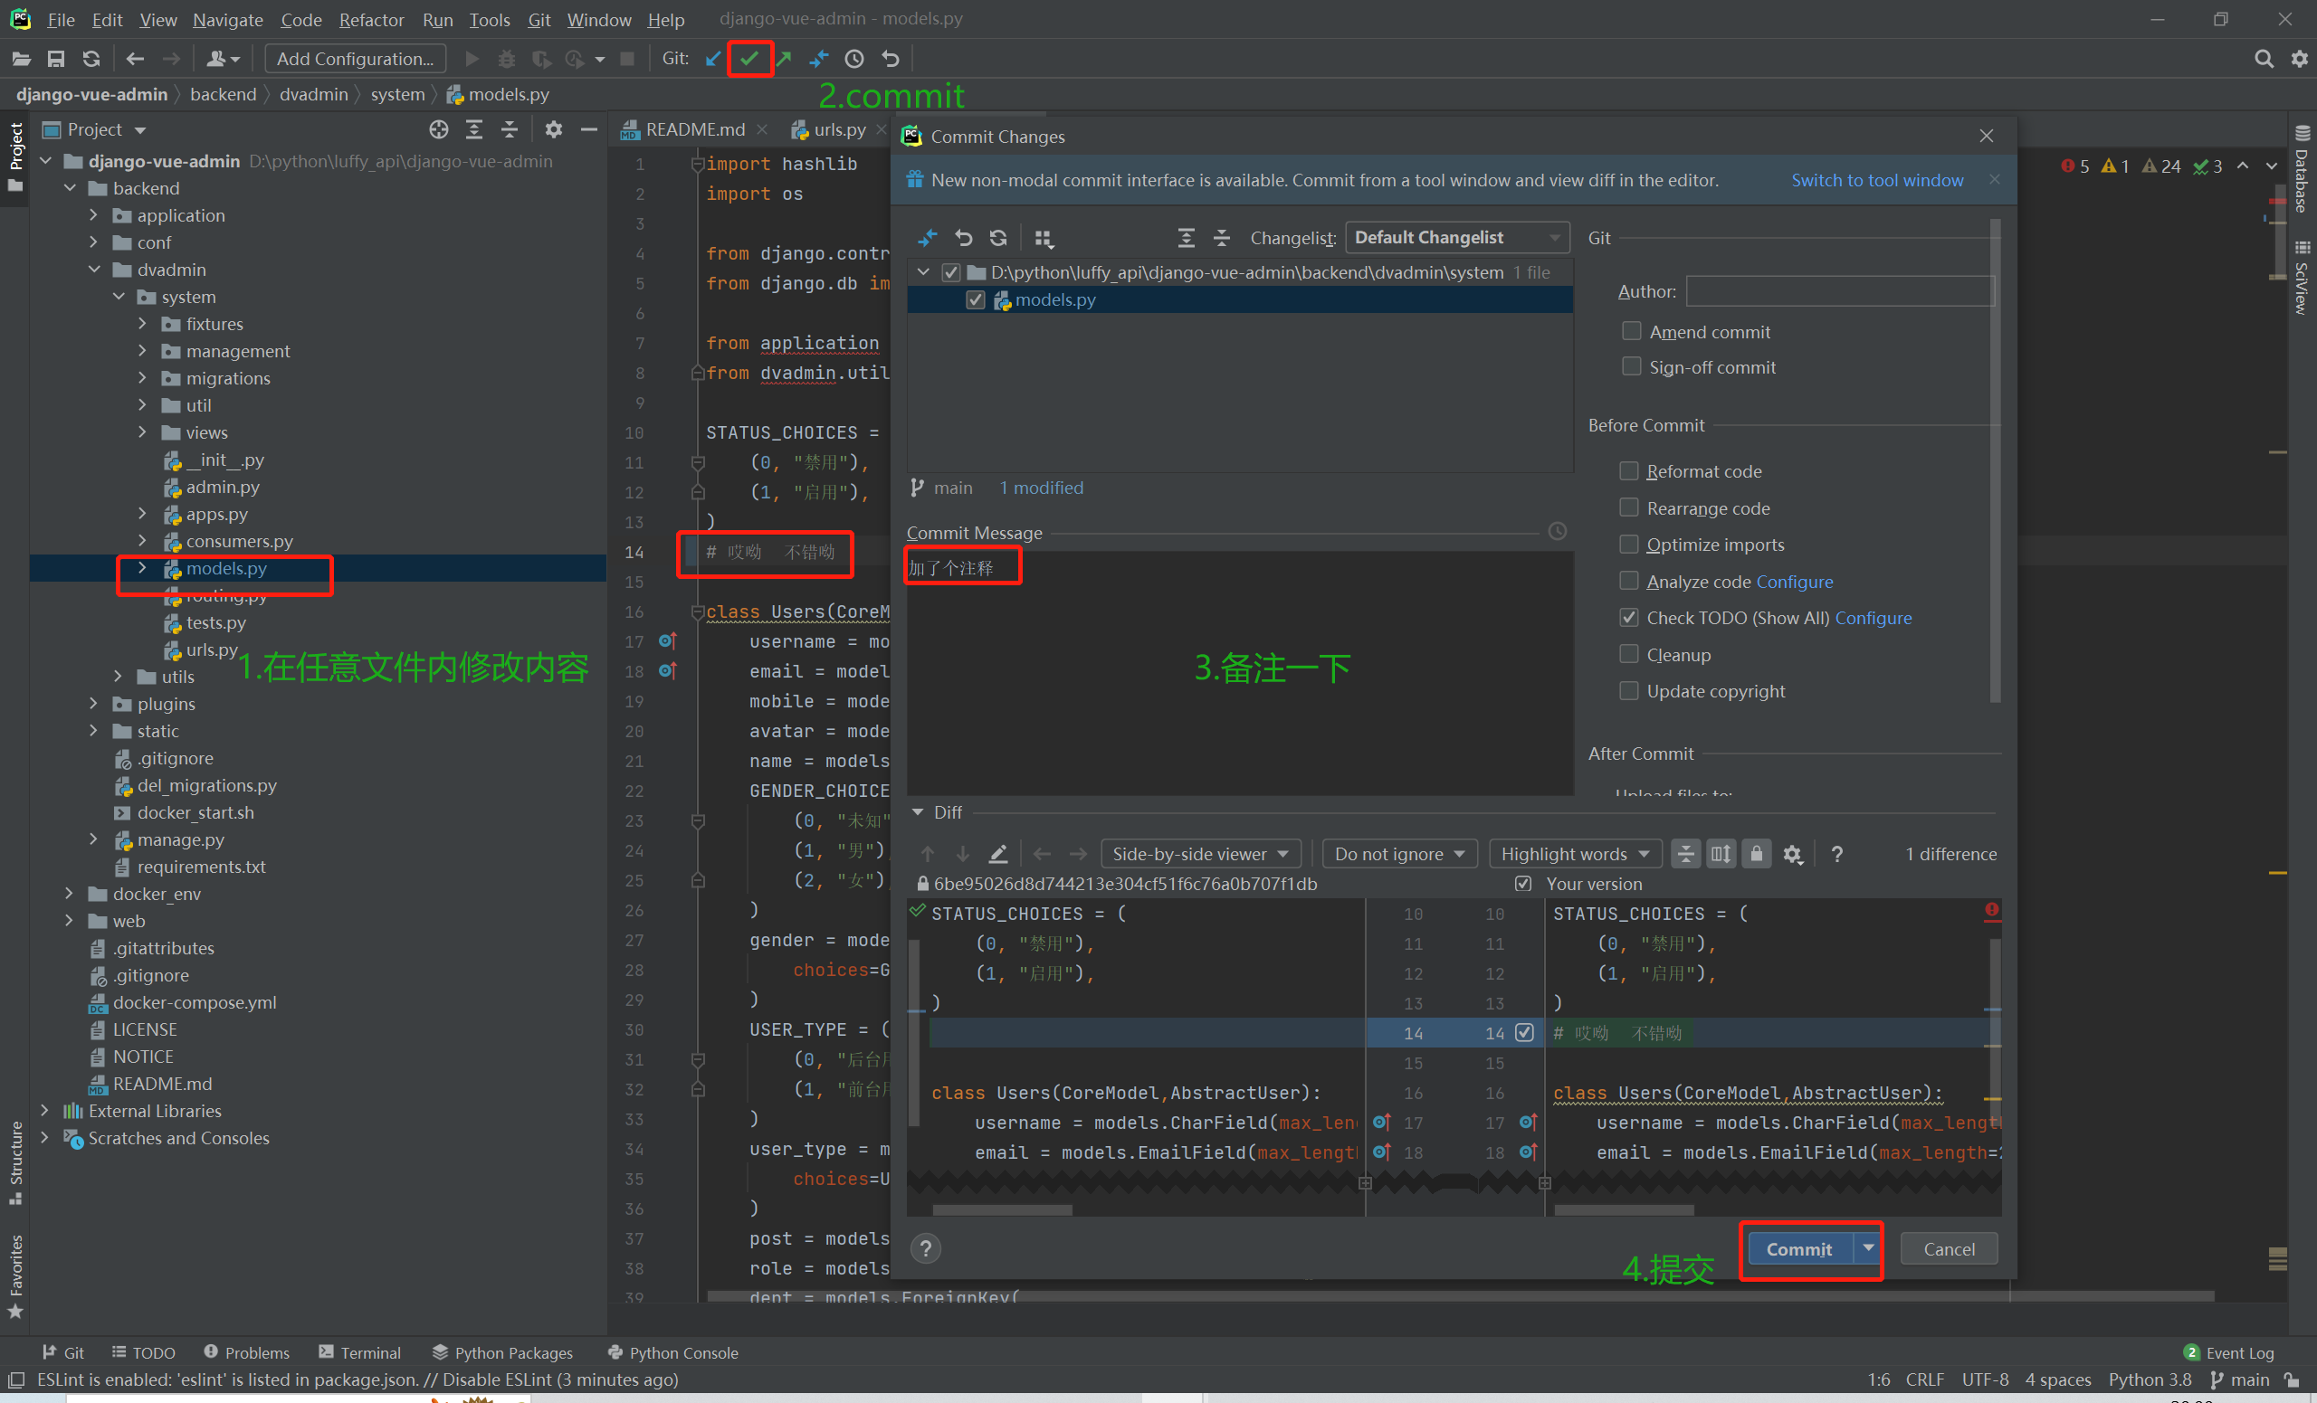Click the diff viewer settings gear icon

1792,854
